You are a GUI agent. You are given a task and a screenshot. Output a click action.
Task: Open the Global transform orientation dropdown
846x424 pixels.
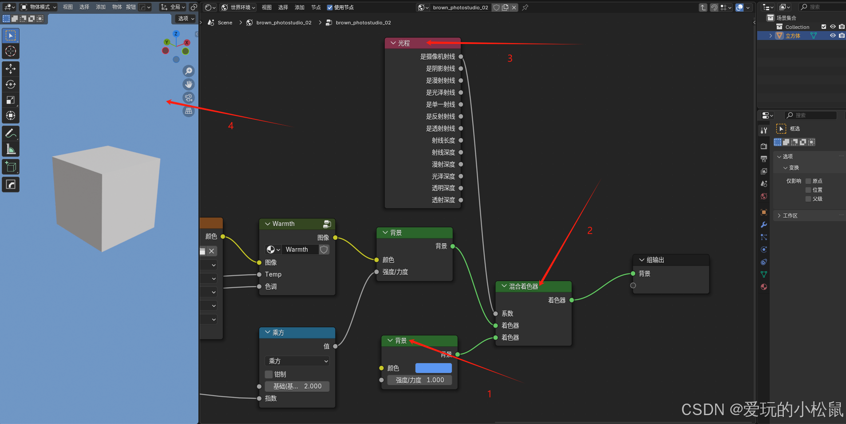pos(173,7)
